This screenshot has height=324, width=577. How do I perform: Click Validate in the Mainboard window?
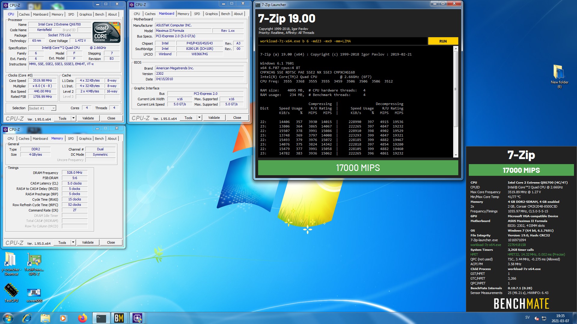[214, 118]
